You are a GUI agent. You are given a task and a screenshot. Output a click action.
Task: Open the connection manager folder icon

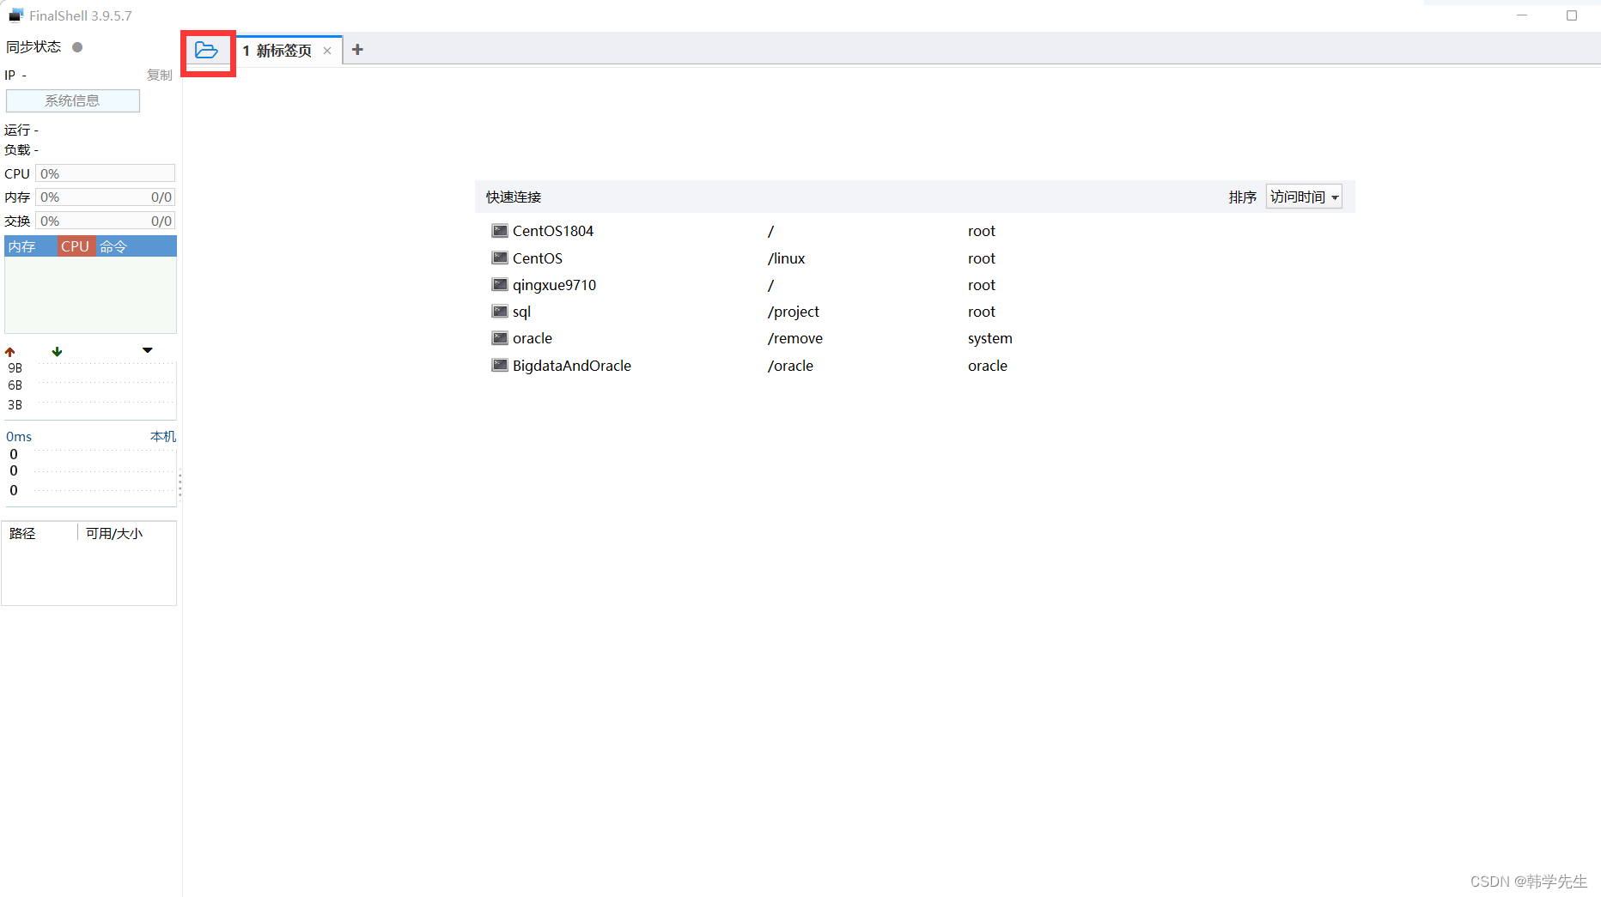pyautogui.click(x=206, y=51)
